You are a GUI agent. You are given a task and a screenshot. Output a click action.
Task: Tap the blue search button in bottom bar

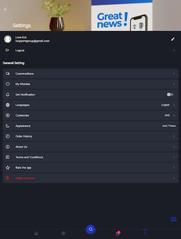coord(90,229)
